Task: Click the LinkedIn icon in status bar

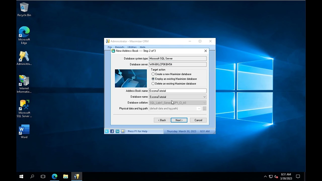Action: click(117, 131)
